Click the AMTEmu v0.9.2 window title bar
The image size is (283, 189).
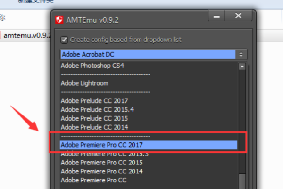pos(141,20)
